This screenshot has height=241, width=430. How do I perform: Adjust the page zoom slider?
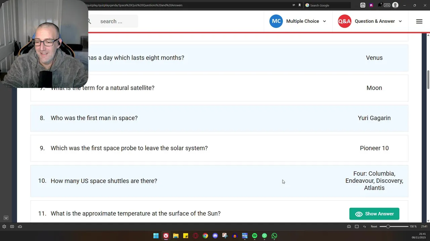[388, 227]
